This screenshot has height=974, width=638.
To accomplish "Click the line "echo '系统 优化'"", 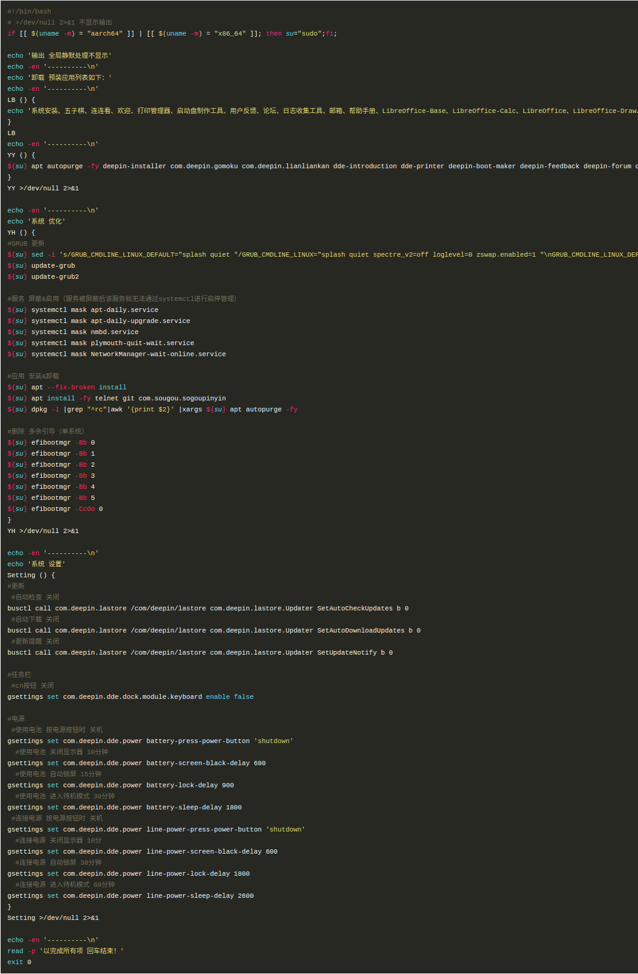I will pyautogui.click(x=36, y=222).
